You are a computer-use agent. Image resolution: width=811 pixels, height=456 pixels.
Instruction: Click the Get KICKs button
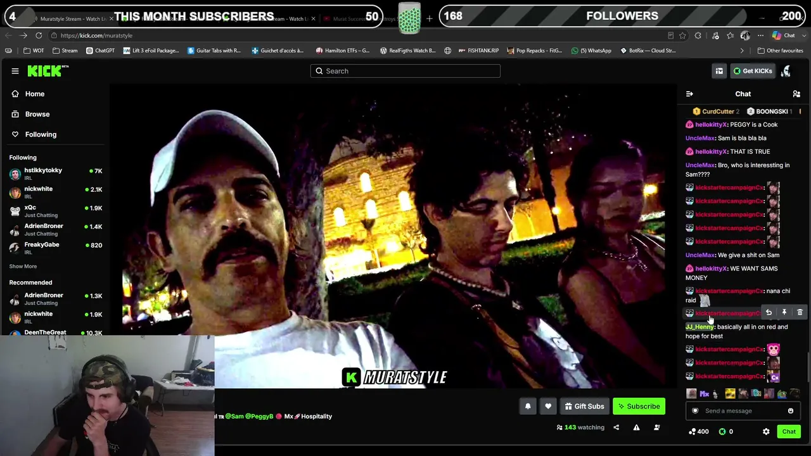click(753, 71)
